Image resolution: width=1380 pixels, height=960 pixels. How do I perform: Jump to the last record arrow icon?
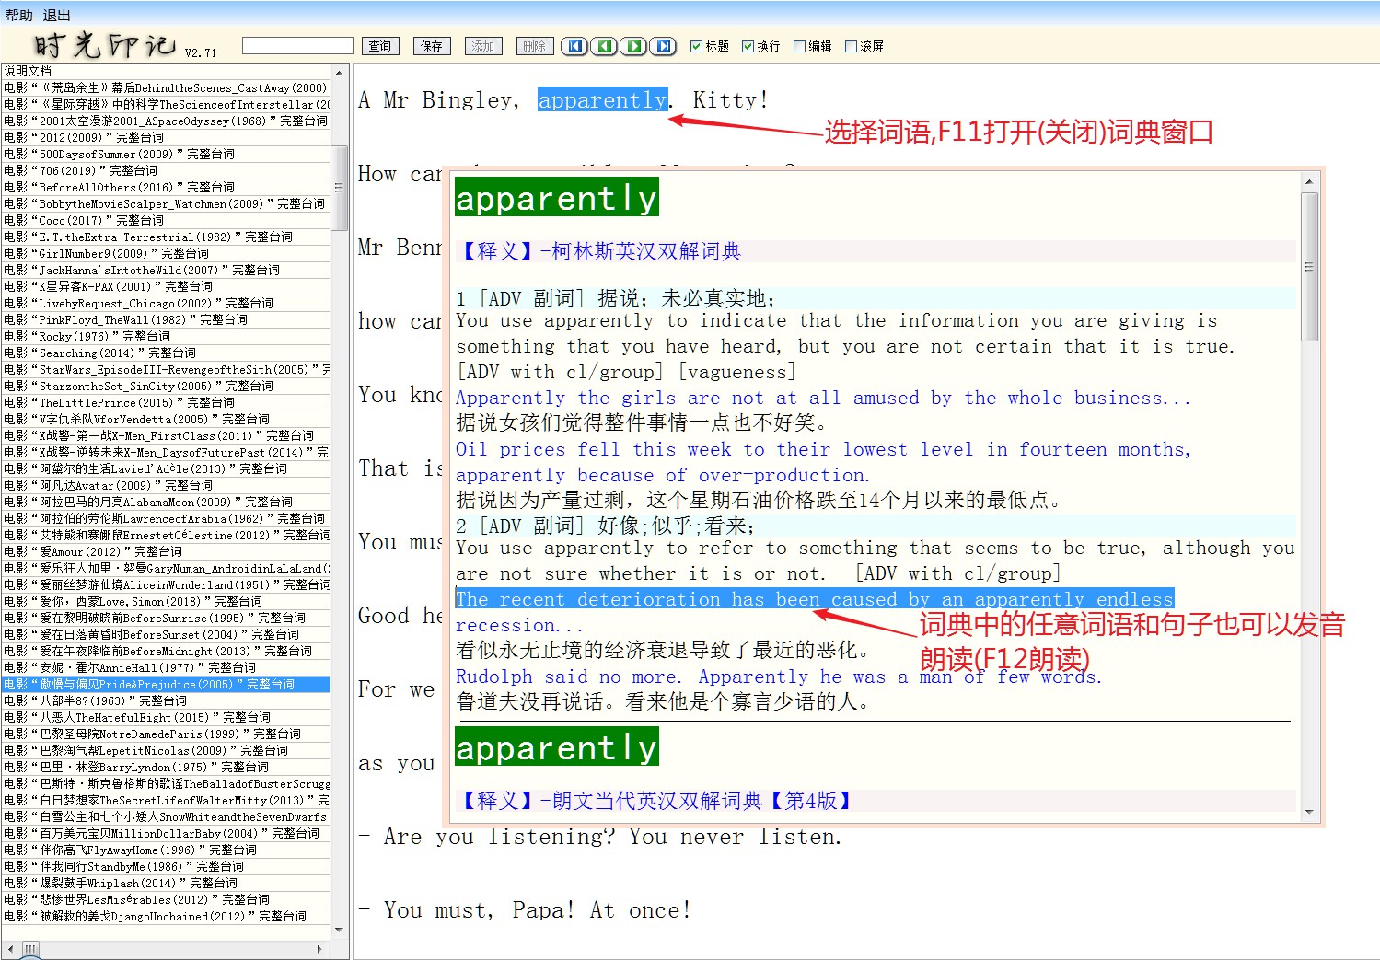click(x=663, y=46)
